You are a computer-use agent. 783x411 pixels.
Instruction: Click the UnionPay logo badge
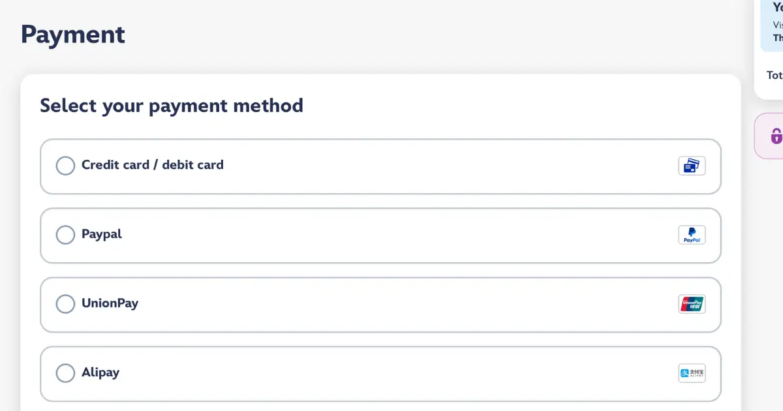(x=692, y=304)
